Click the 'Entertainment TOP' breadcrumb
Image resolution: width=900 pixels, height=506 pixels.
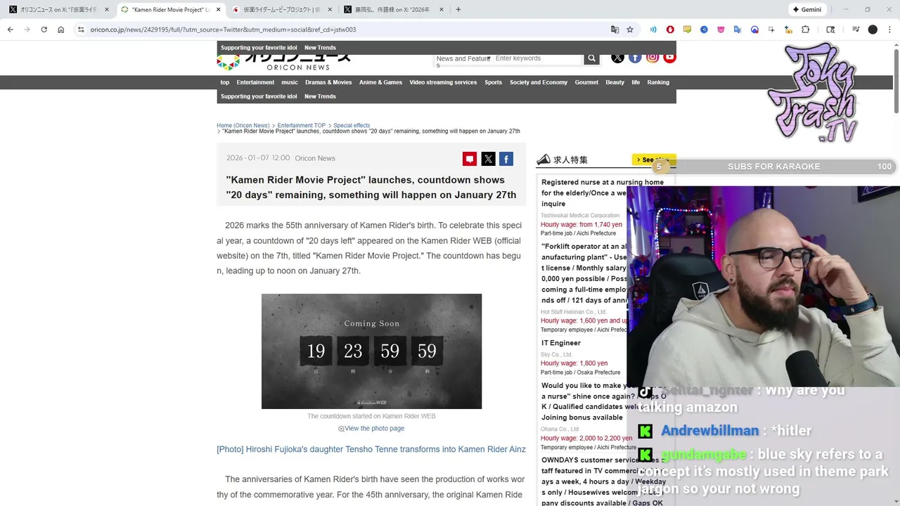pos(302,125)
